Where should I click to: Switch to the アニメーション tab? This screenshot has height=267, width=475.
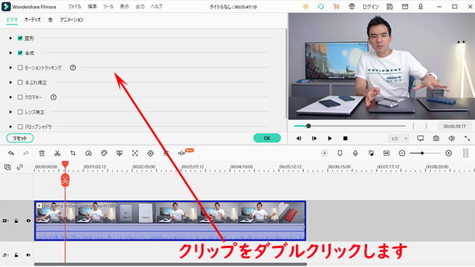[x=72, y=20]
